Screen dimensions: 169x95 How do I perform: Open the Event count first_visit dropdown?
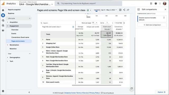click(x=107, y=29)
